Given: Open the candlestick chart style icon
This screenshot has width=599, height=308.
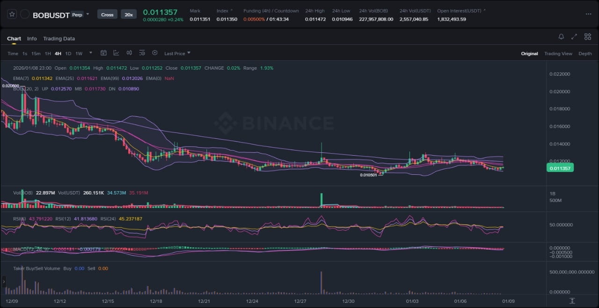Looking at the screenshot, I should [x=129, y=53].
